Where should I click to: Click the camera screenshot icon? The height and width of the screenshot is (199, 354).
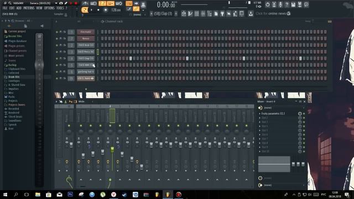click(x=61, y=3)
